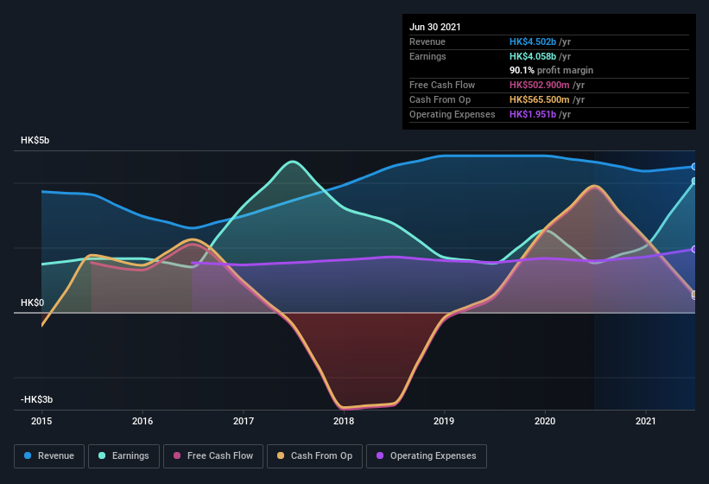709x484 pixels.
Task: Toggle the Operating Expenses series
Action: click(x=427, y=456)
